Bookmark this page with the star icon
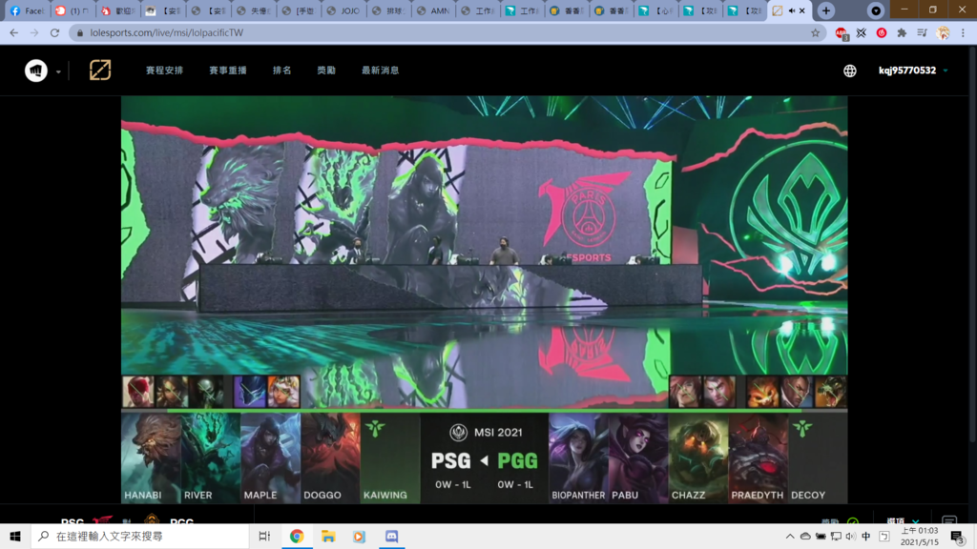Viewport: 977px width, 549px height. point(815,33)
